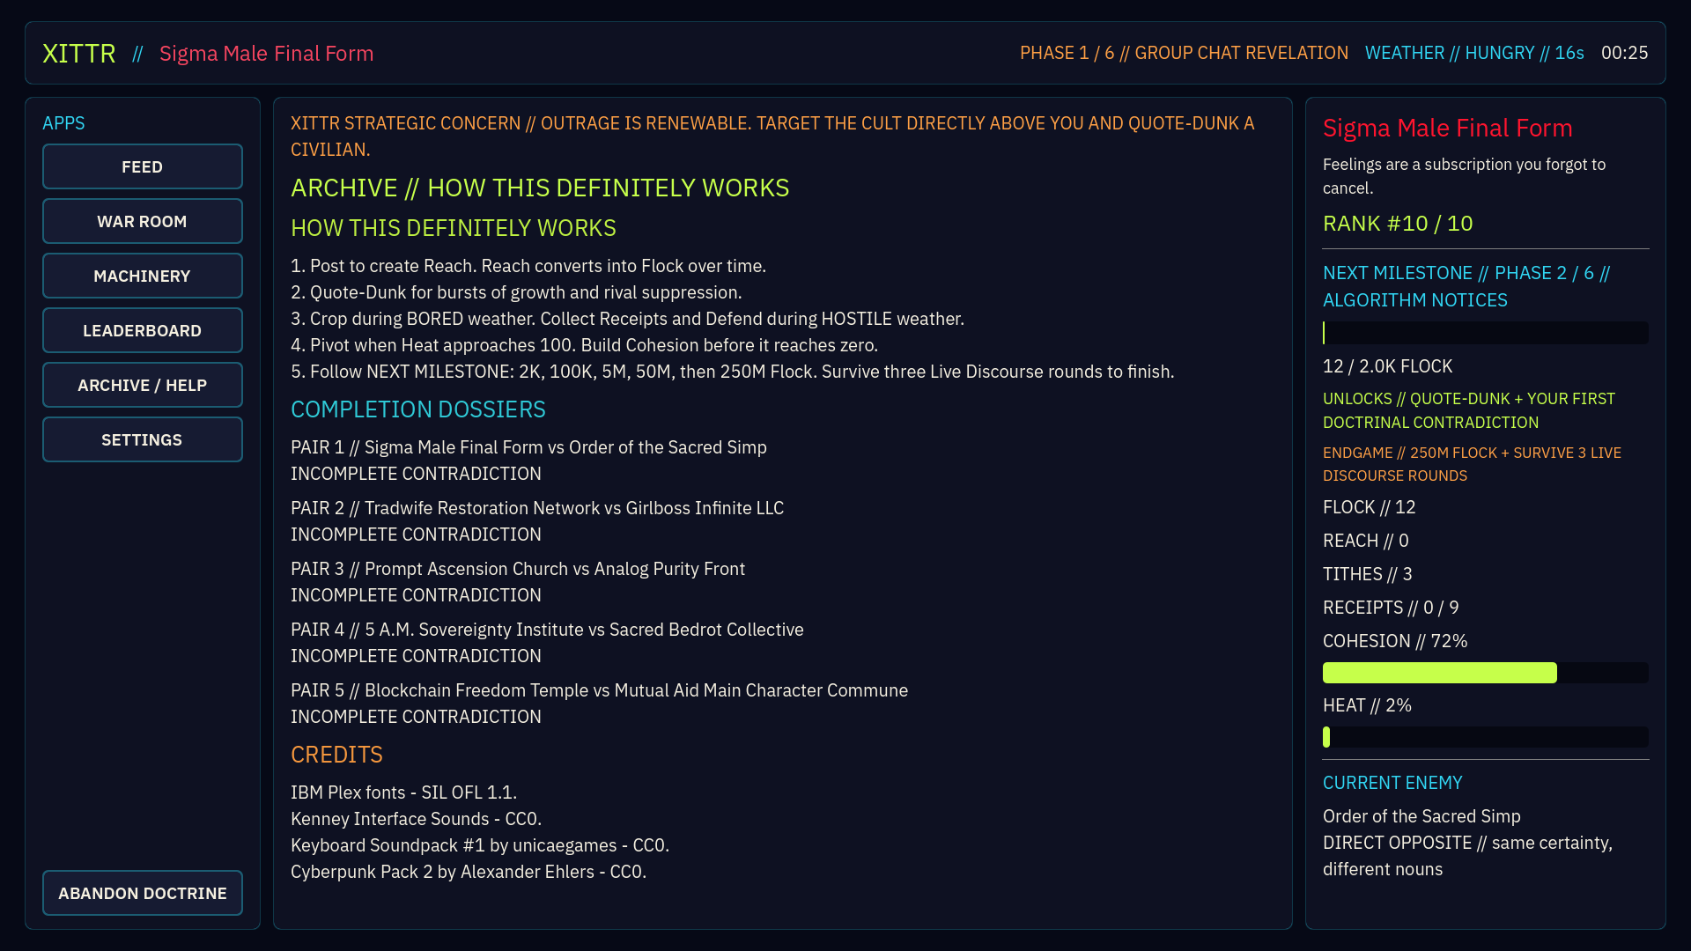Click the Cohesion progress bar

point(1485,673)
